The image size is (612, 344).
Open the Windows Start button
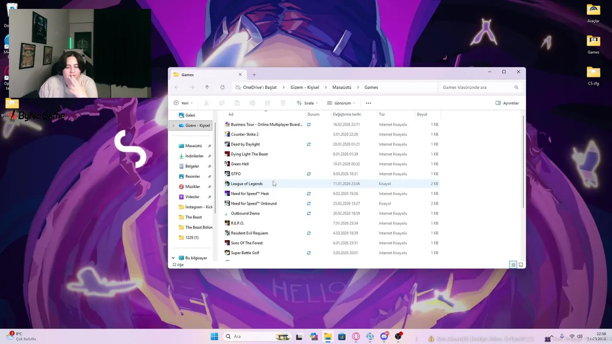tap(214, 336)
